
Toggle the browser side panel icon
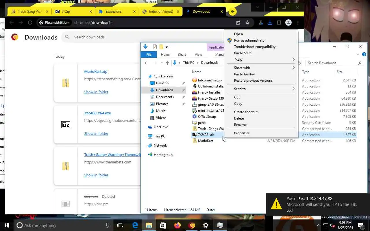click(x=279, y=23)
